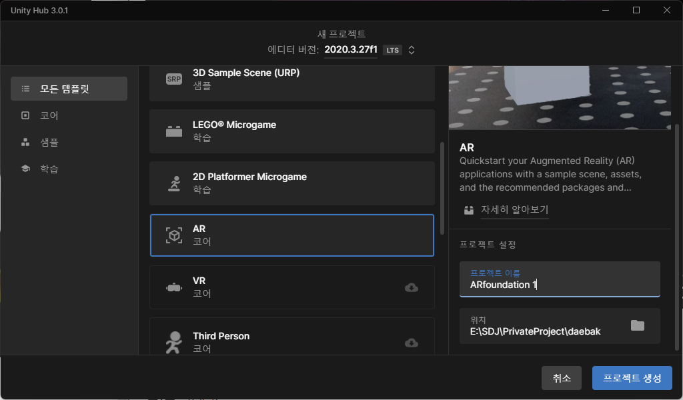Click the 위치 path field
The height and width of the screenshot is (400, 683).
[x=560, y=326]
